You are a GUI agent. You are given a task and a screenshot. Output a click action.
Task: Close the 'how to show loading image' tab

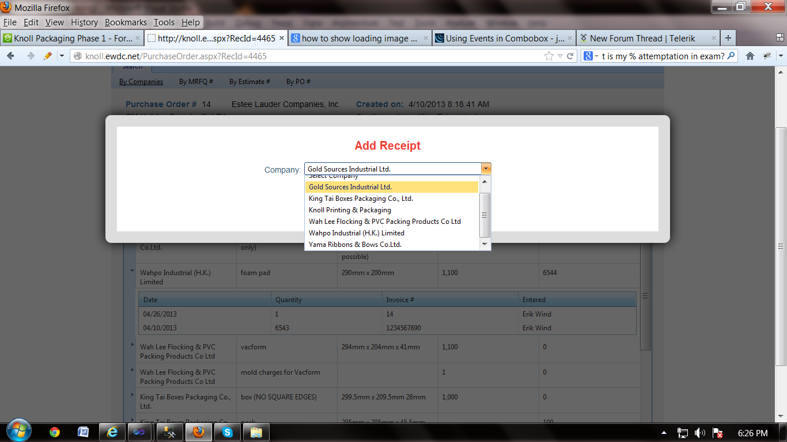(426, 39)
